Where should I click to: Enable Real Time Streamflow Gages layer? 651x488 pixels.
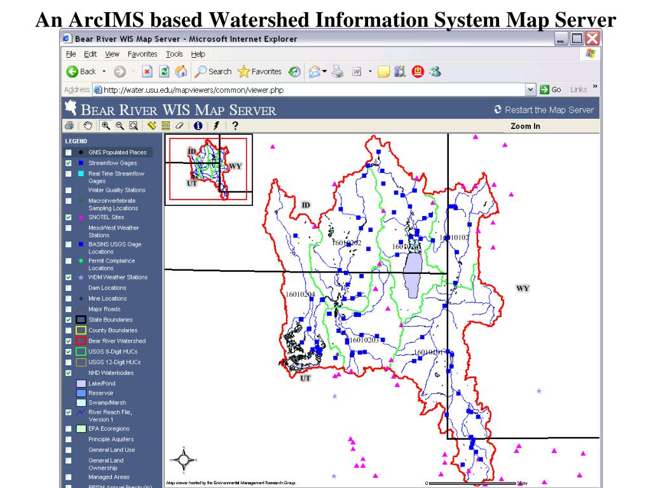tap(69, 174)
